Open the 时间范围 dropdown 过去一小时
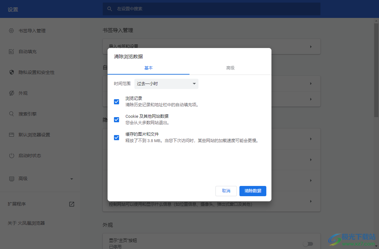 pos(166,84)
